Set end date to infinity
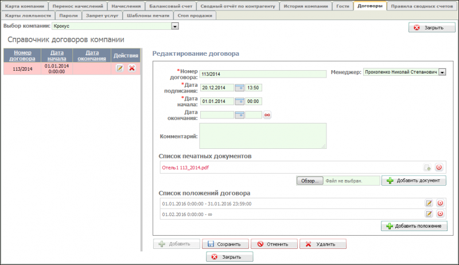This screenshot has height=265, width=459. (267, 115)
